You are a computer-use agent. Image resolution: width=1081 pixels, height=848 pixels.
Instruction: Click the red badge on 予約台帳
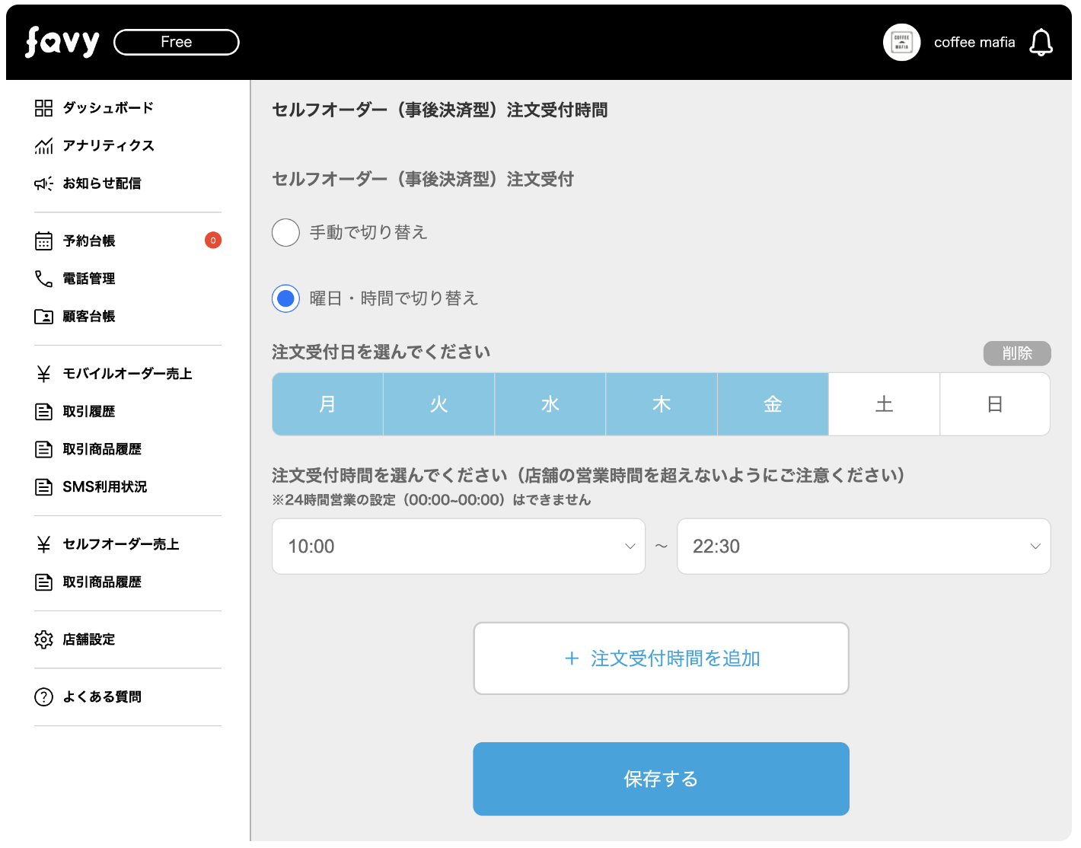point(213,241)
